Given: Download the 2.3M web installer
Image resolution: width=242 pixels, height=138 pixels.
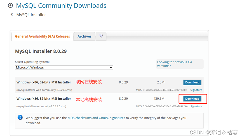Looking at the screenshot, I should click(x=192, y=82).
